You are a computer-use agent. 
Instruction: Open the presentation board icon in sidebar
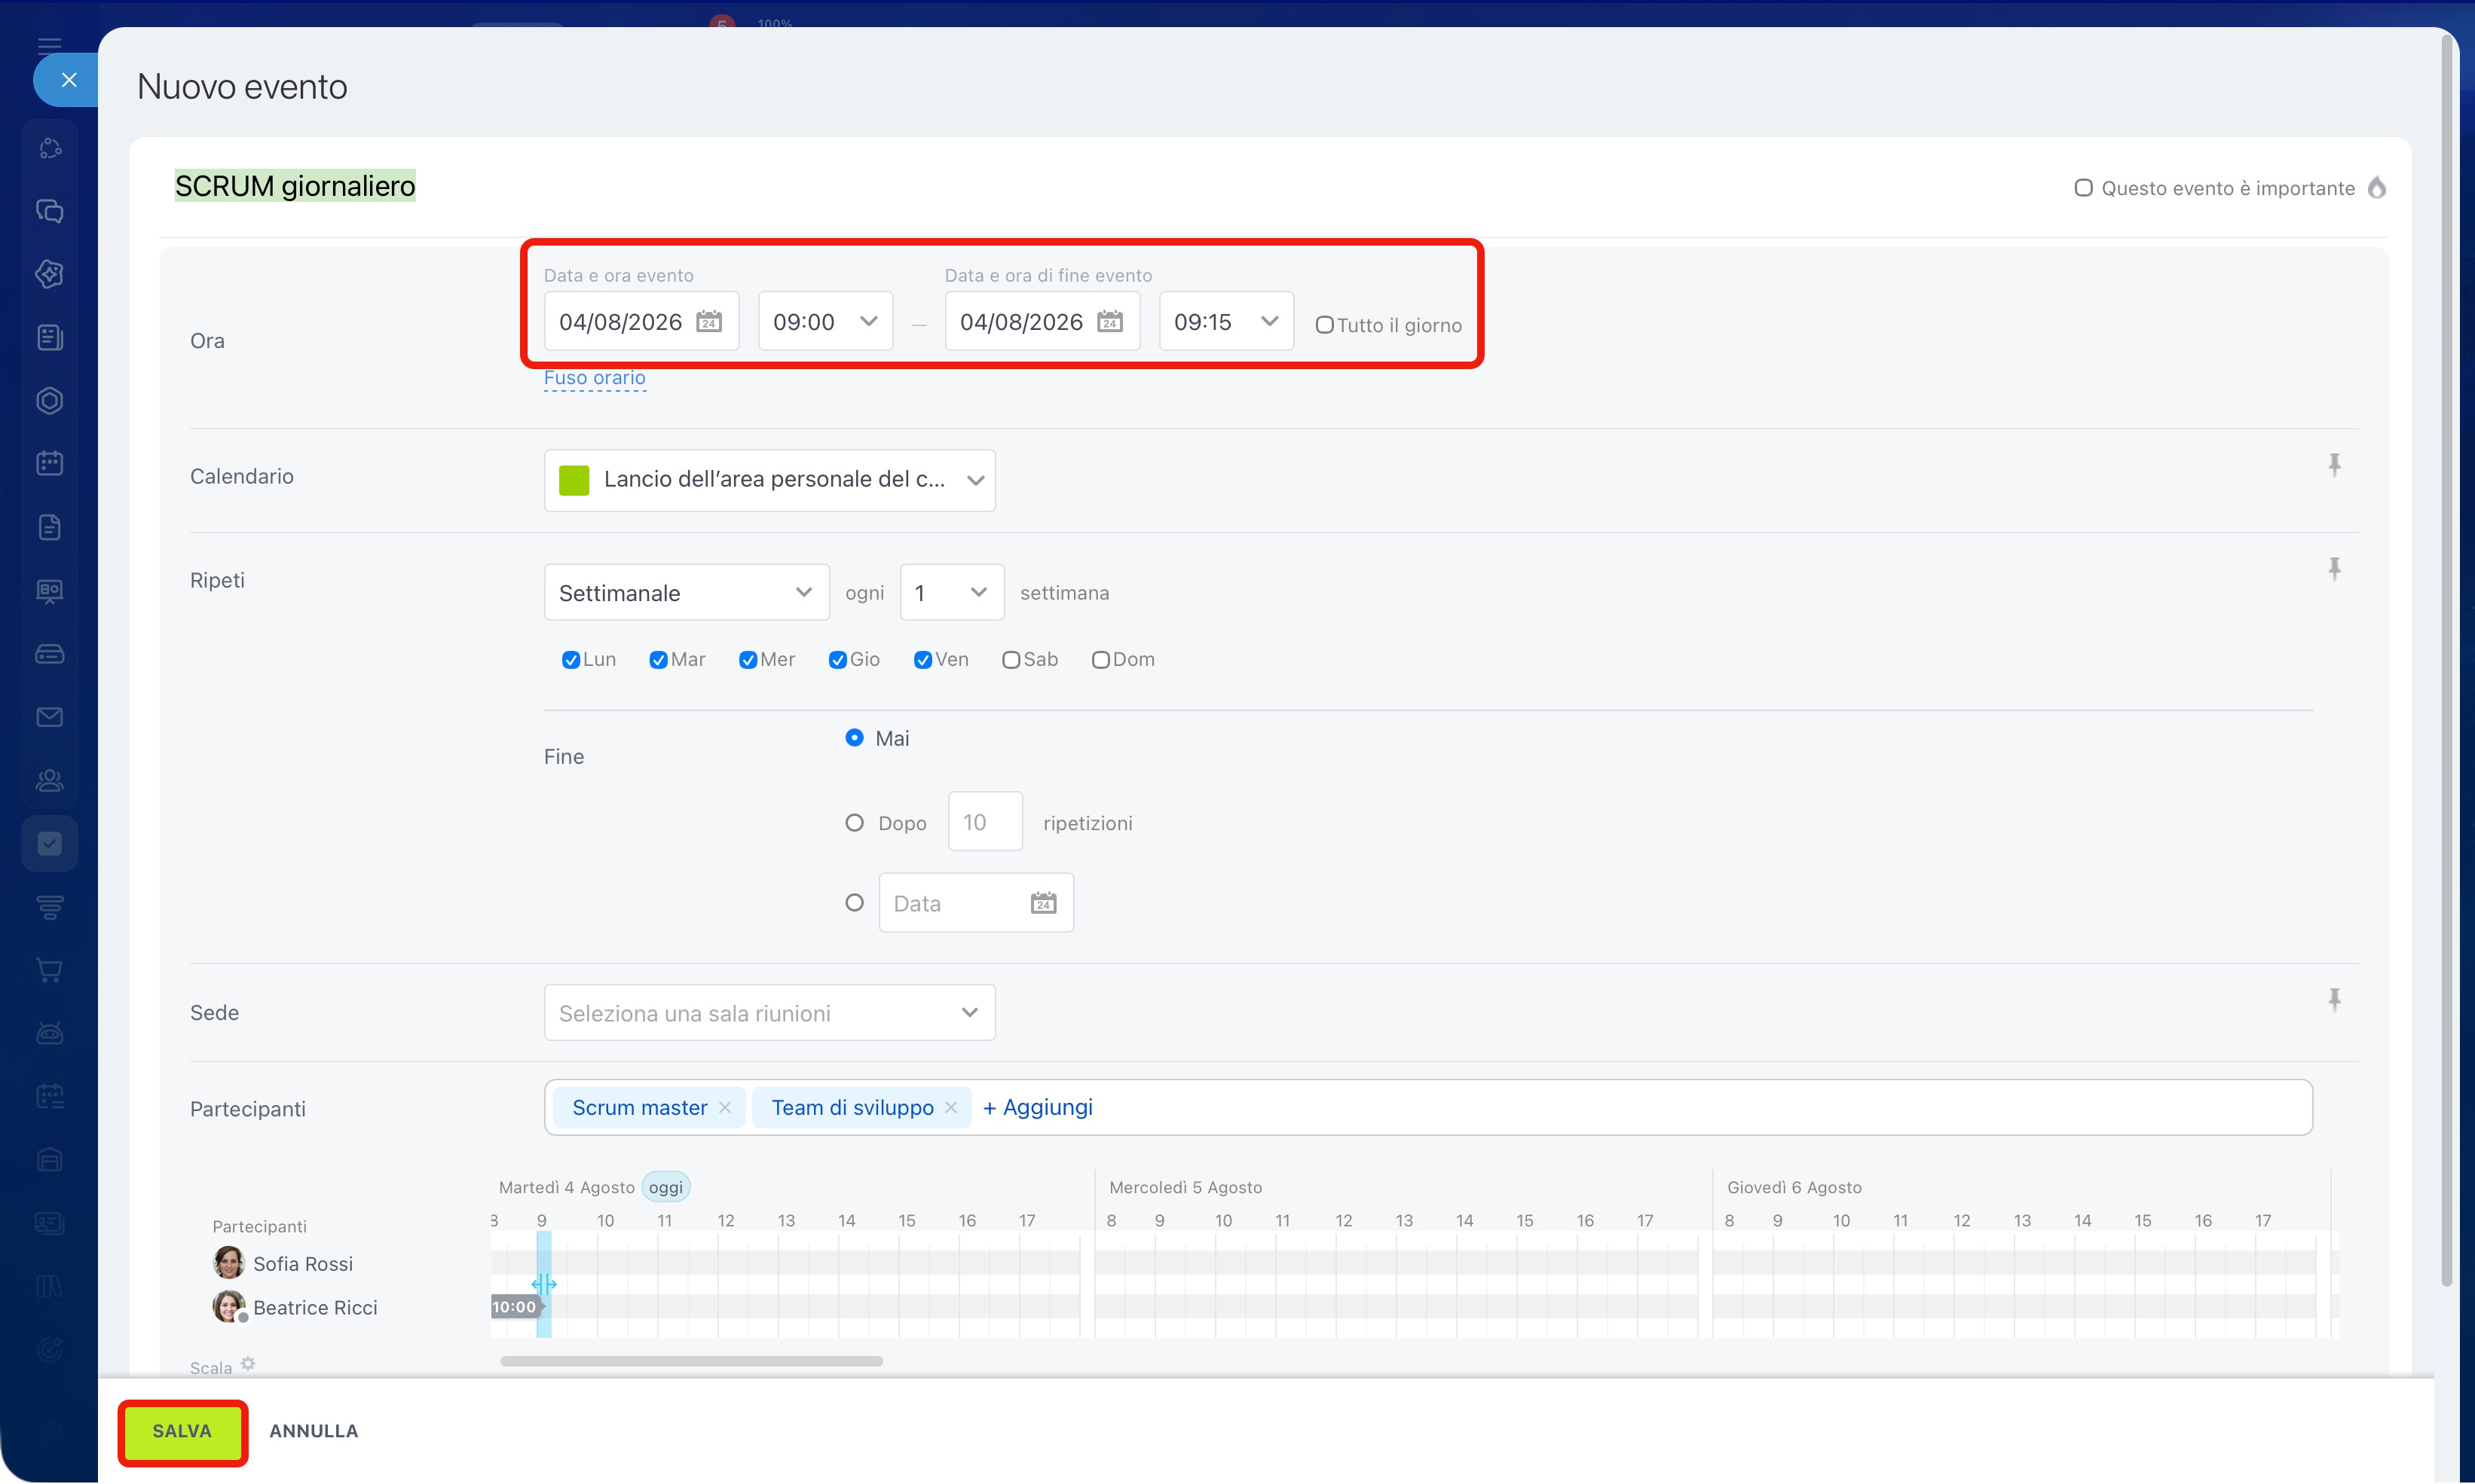[49, 590]
